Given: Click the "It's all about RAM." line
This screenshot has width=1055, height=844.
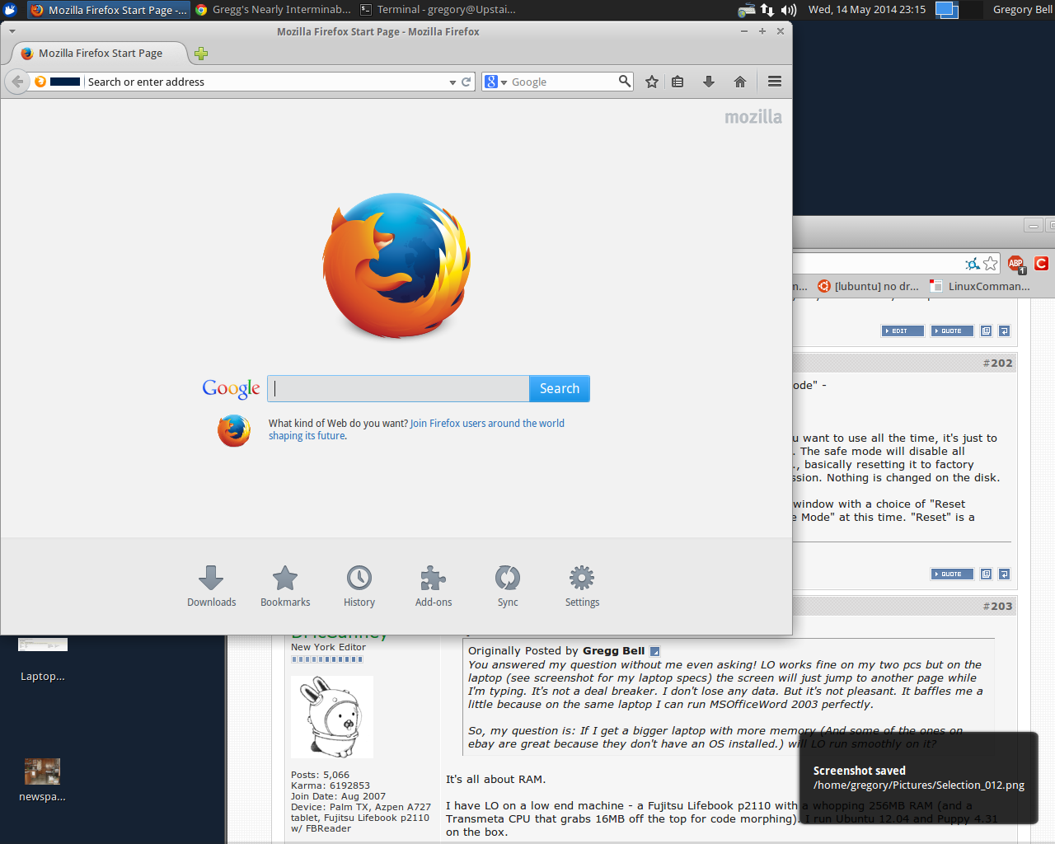Looking at the screenshot, I should (x=495, y=779).
